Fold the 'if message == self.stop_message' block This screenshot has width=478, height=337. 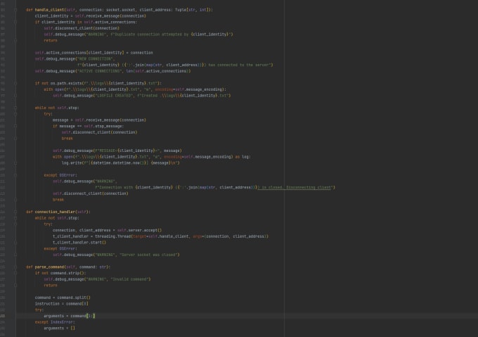click(x=15, y=126)
